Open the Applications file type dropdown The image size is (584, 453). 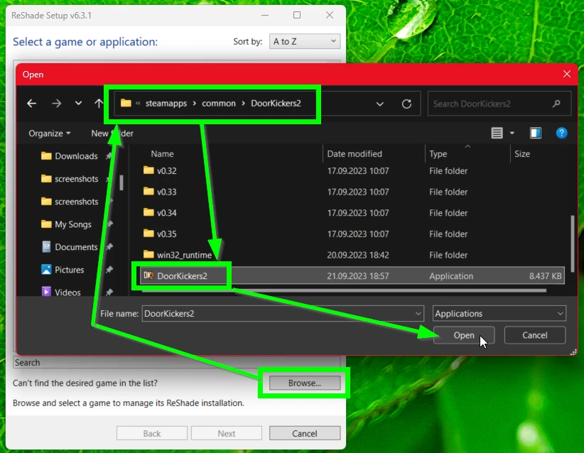499,313
